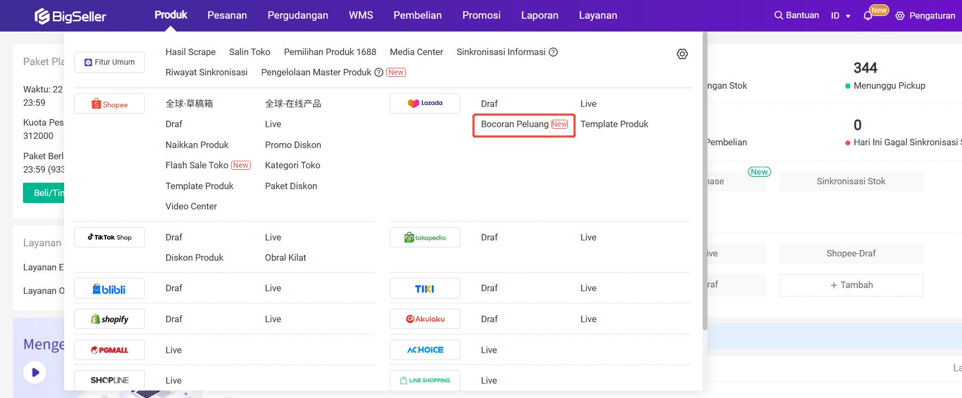
Task: Click the Fitur Umum button
Action: coord(110,63)
